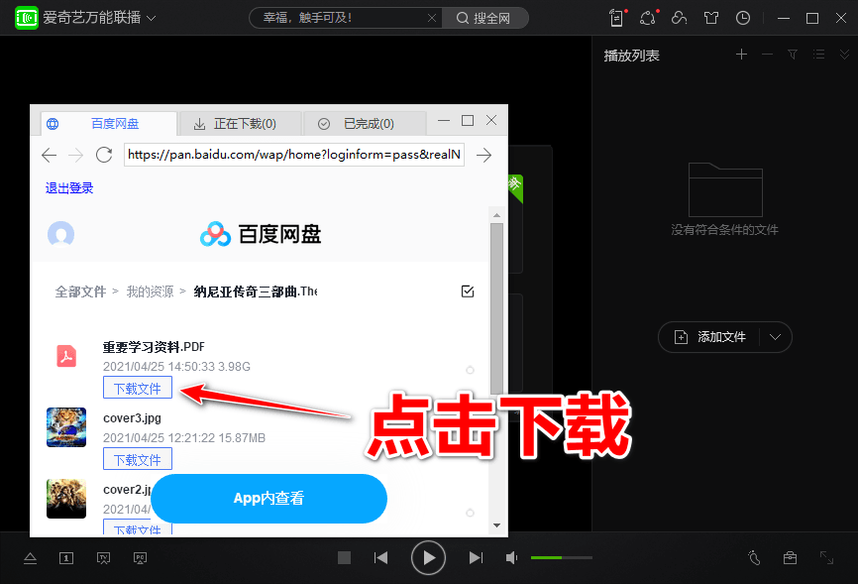Click the PC screen projection icon
Image resolution: width=858 pixels, height=584 pixels.
140,558
